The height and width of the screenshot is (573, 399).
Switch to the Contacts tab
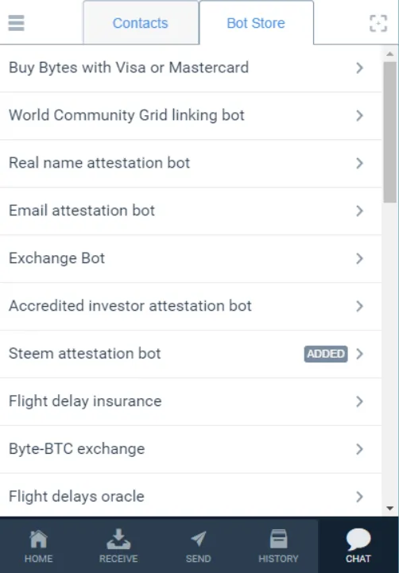point(141,23)
